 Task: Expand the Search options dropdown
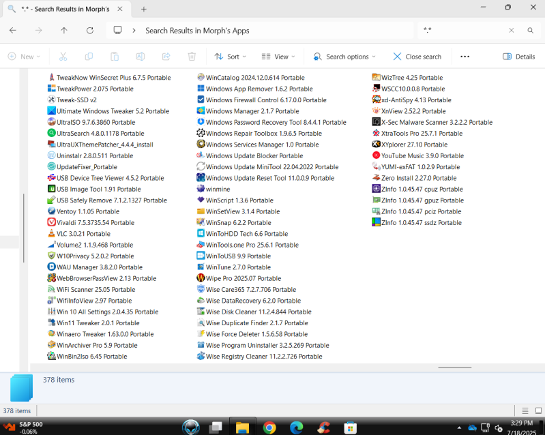(344, 57)
